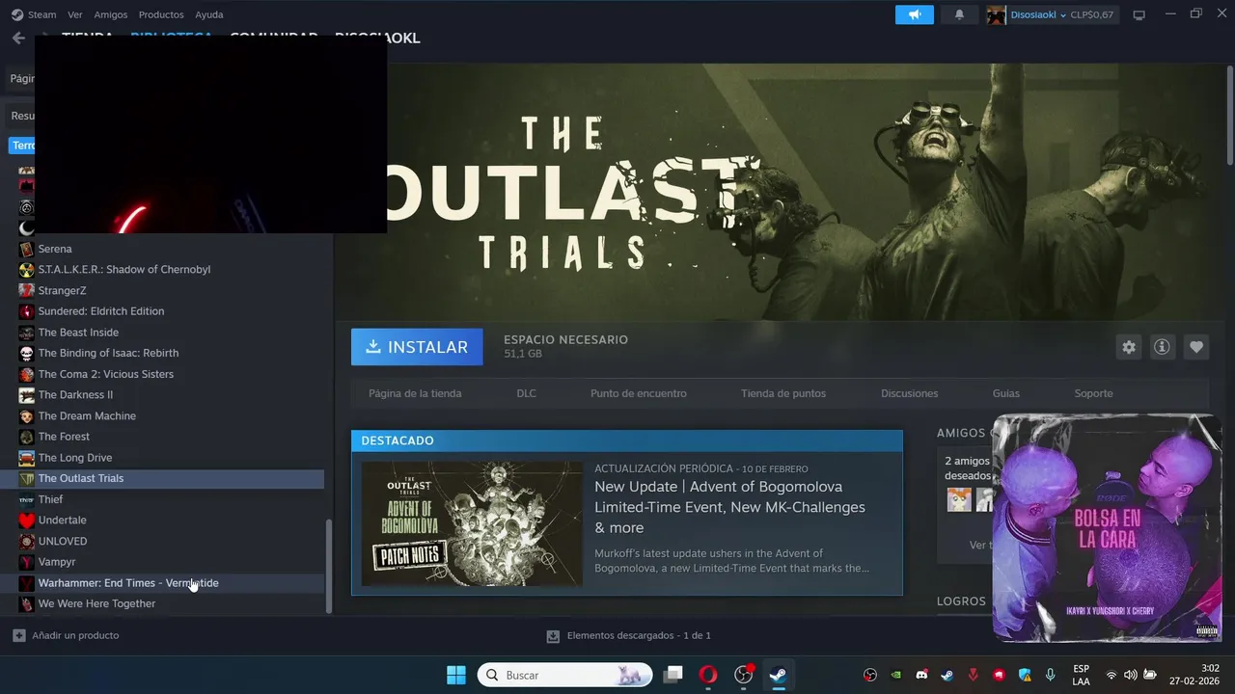The width and height of the screenshot is (1235, 694).
Task: Open the NVIDIA tray icon
Action: click(x=895, y=675)
